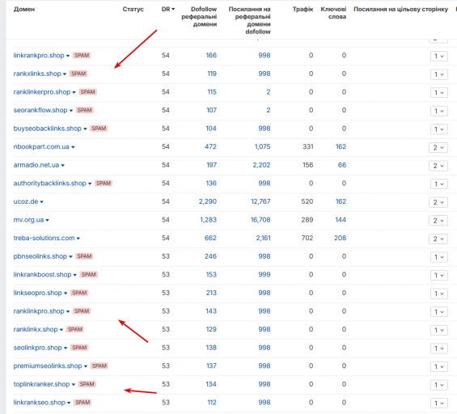Click SPAM badge beside buyseobacklinks.shop

coord(99,129)
